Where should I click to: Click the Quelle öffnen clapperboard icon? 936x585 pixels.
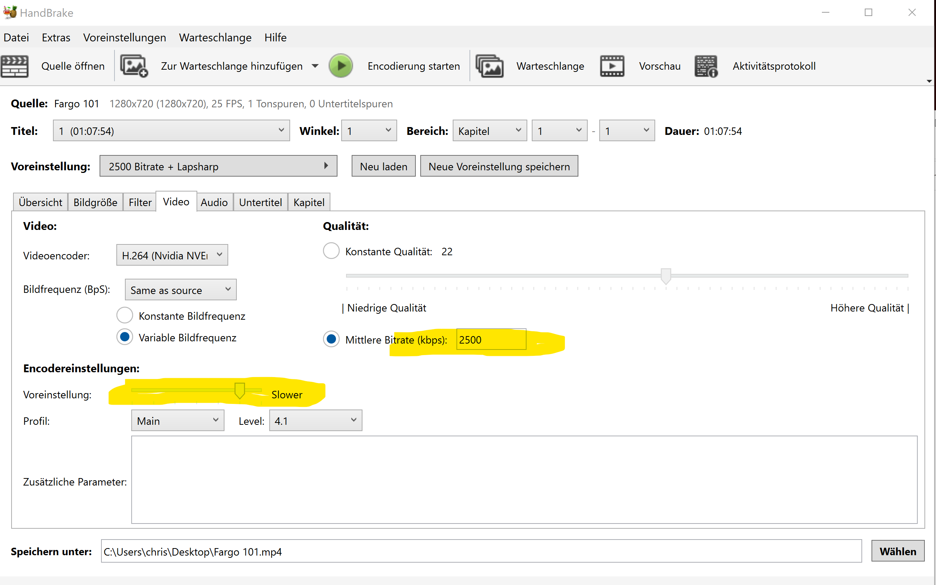tap(15, 66)
